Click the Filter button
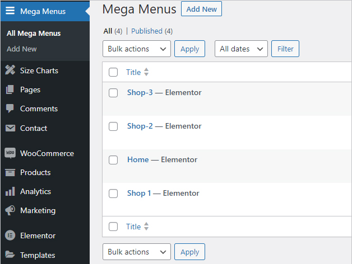The width and height of the screenshot is (352, 264). click(285, 49)
